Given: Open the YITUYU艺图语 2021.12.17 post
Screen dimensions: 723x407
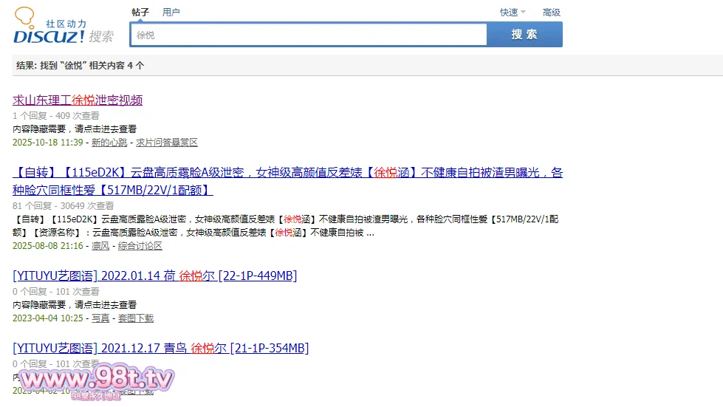Looking at the screenshot, I should (x=161, y=348).
